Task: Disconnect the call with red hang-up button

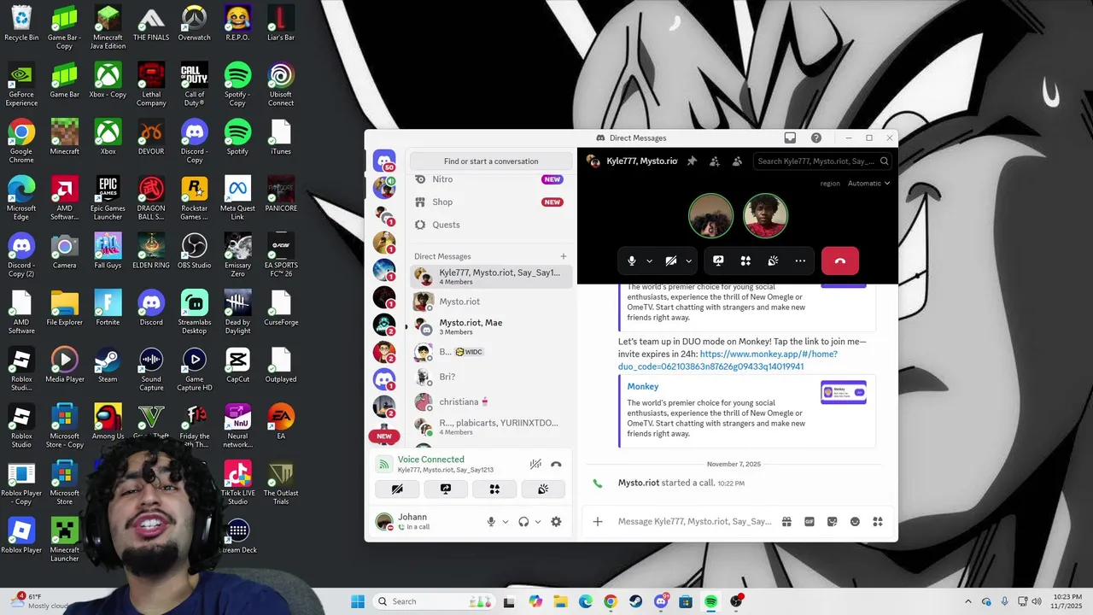Action: [840, 261]
